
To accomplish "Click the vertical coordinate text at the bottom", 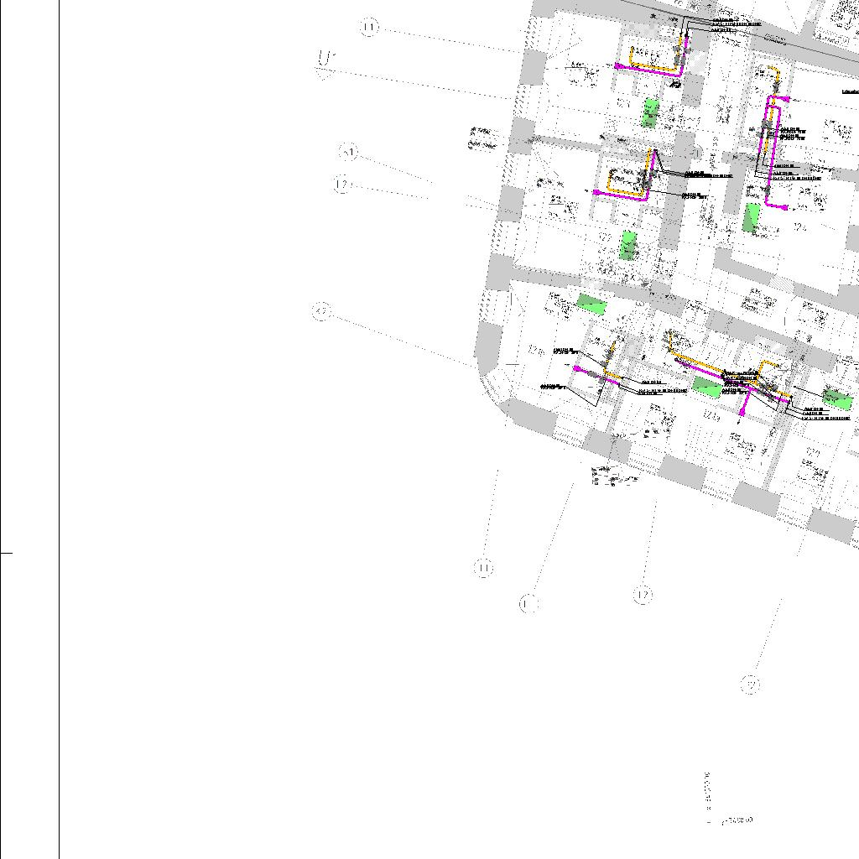I will [707, 789].
